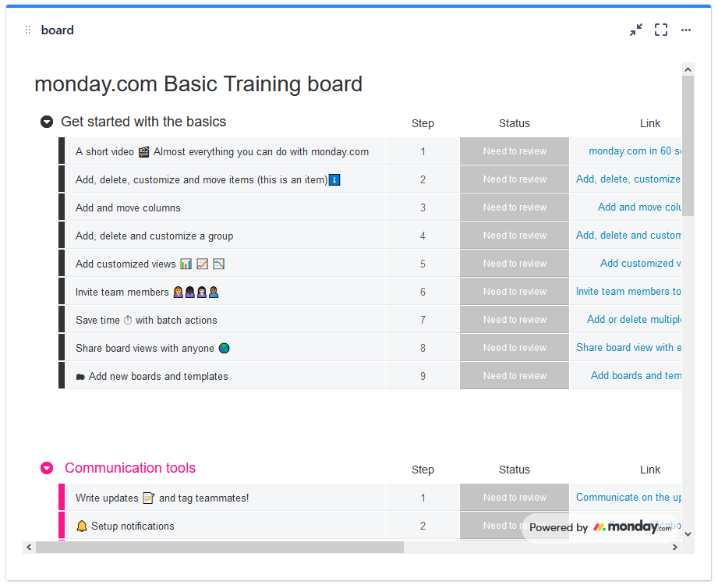The image size is (718, 585).
Task: Click 'Powered by monday.com' badge
Action: [x=600, y=527]
